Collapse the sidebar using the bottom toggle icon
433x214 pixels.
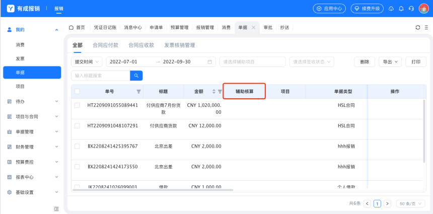pyautogui.click(x=56, y=208)
